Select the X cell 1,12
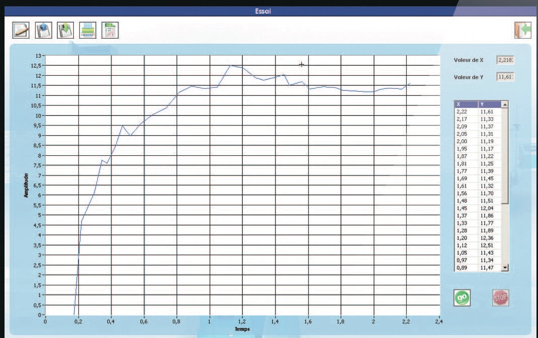 [x=466, y=246]
